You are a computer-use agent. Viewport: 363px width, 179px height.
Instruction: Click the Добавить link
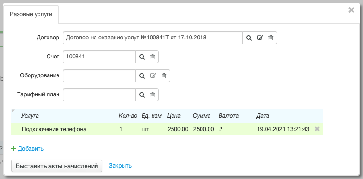(x=31, y=149)
